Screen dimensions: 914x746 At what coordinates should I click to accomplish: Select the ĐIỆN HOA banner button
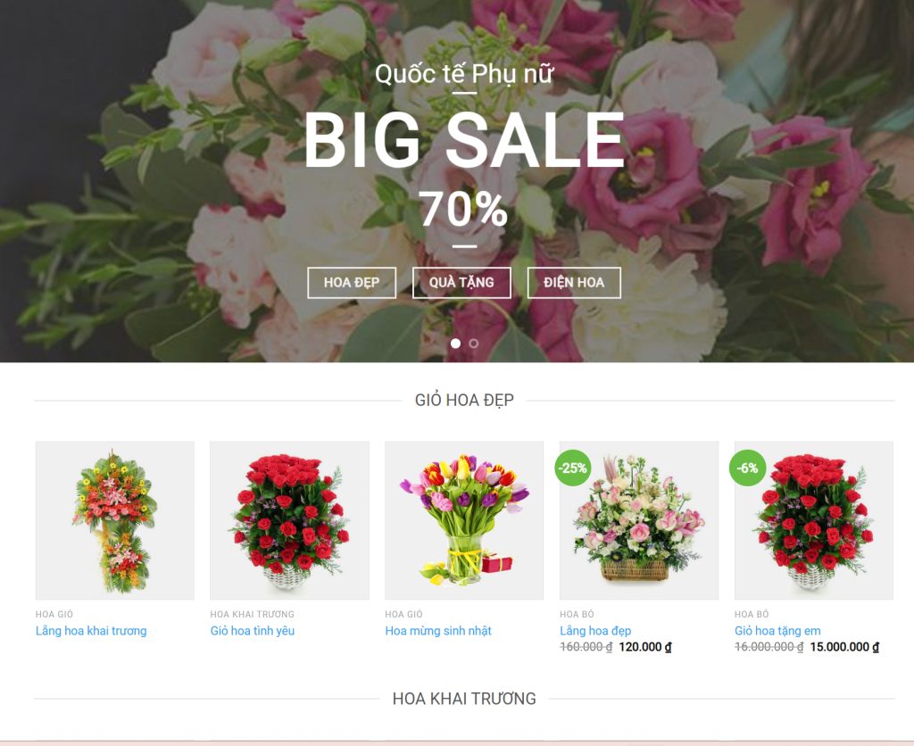[x=574, y=283]
